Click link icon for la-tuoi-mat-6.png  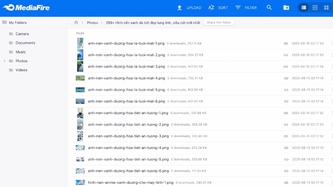coord(286,101)
